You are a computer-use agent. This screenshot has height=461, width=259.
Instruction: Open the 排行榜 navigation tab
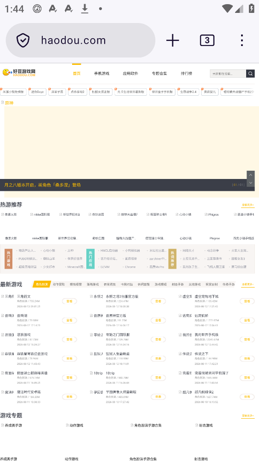click(x=186, y=74)
